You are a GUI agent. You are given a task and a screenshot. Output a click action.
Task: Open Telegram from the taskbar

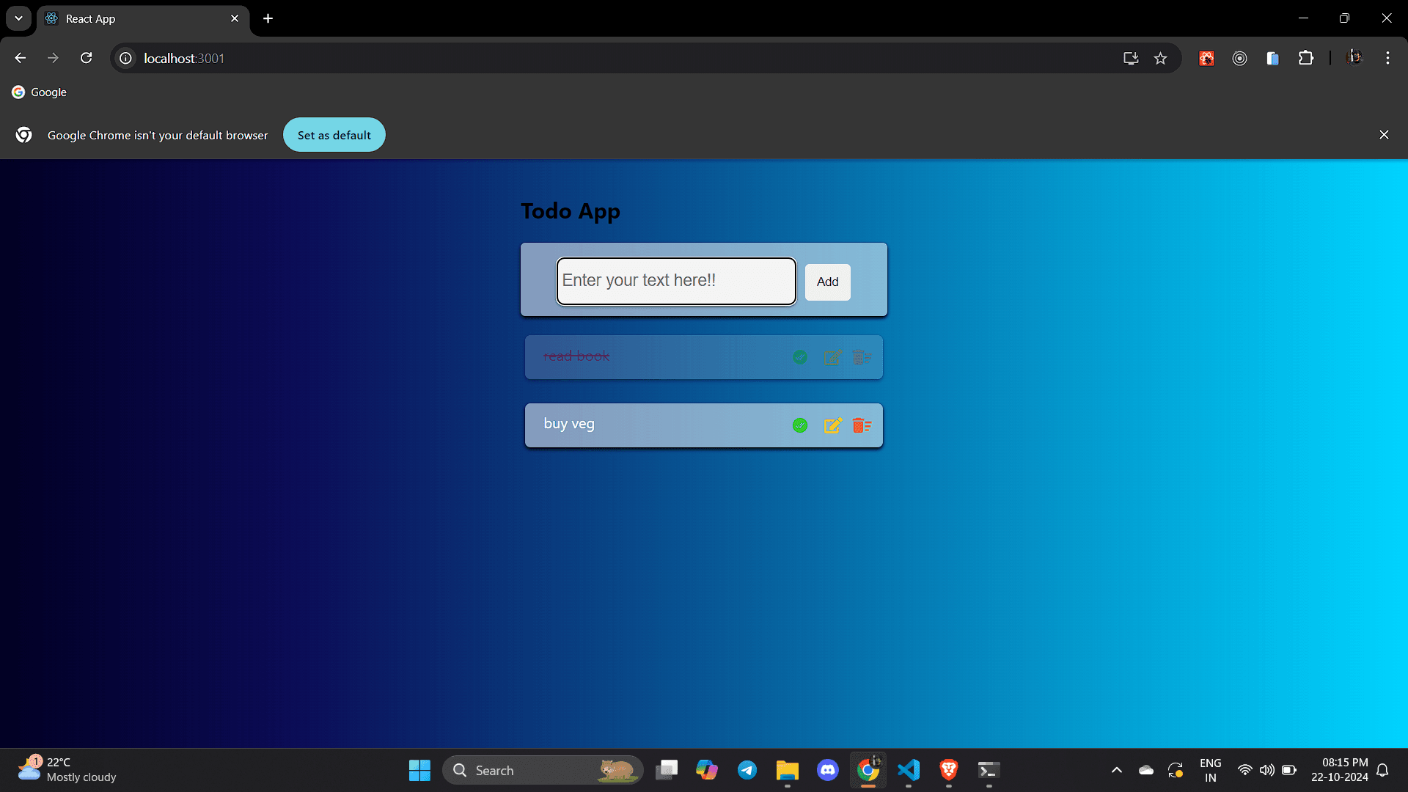point(747,770)
